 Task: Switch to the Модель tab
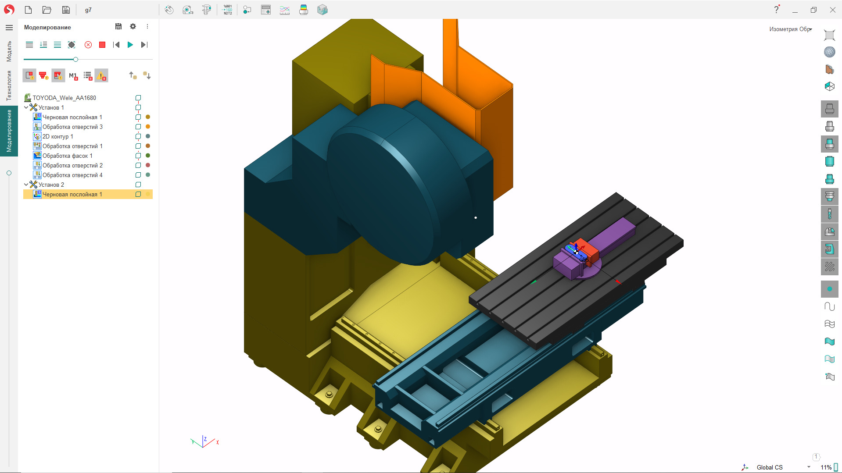(8, 51)
